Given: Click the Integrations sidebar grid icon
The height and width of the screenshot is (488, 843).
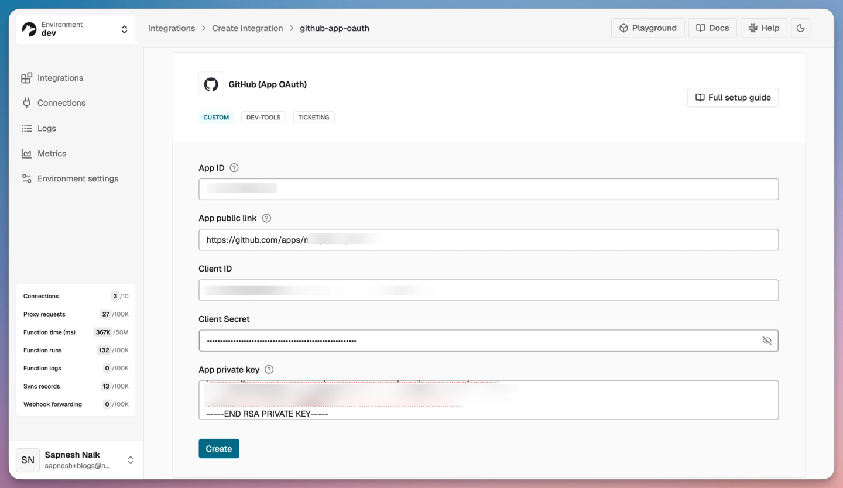Looking at the screenshot, I should [26, 78].
